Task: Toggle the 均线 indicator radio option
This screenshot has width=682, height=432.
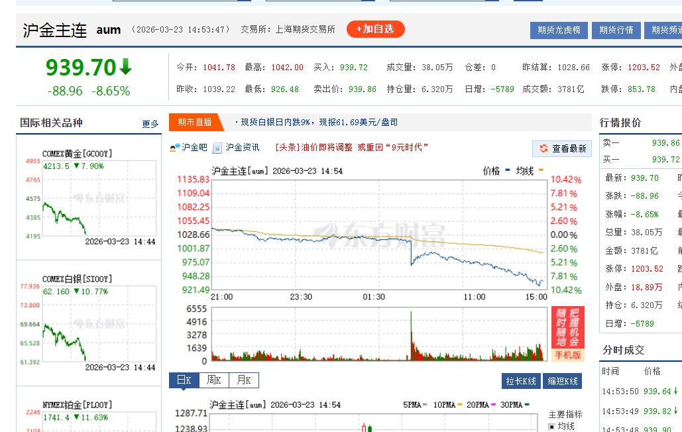Action: click(x=551, y=427)
